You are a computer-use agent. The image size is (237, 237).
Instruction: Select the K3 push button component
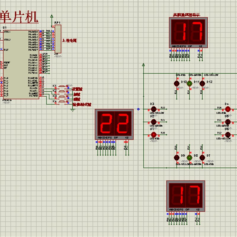click(x=62, y=97)
